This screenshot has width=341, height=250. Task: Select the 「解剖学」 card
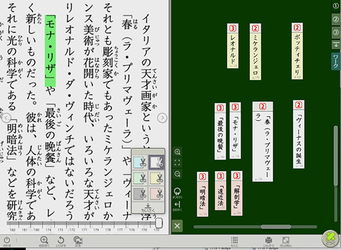[236, 193]
